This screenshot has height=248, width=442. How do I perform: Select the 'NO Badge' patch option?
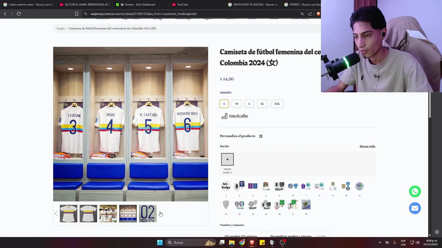226,186
